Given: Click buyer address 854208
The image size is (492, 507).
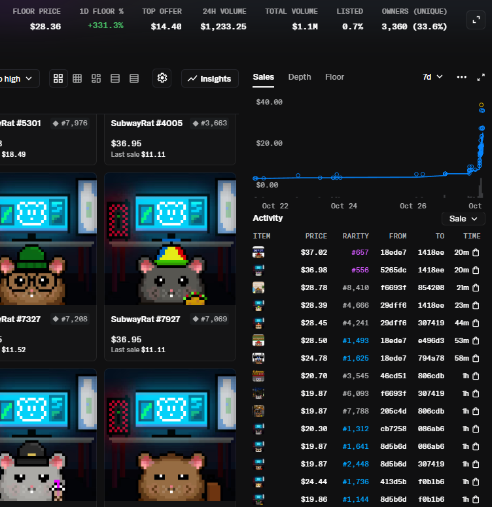Looking at the screenshot, I should pyautogui.click(x=430, y=287).
